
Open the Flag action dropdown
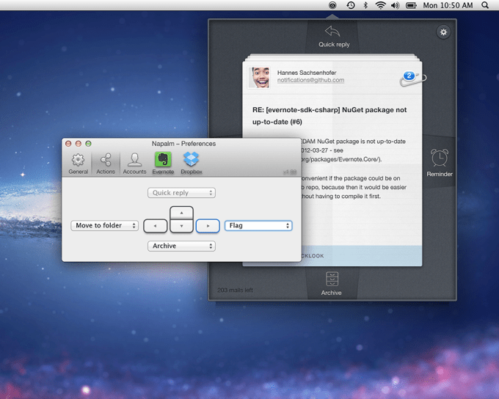258,226
